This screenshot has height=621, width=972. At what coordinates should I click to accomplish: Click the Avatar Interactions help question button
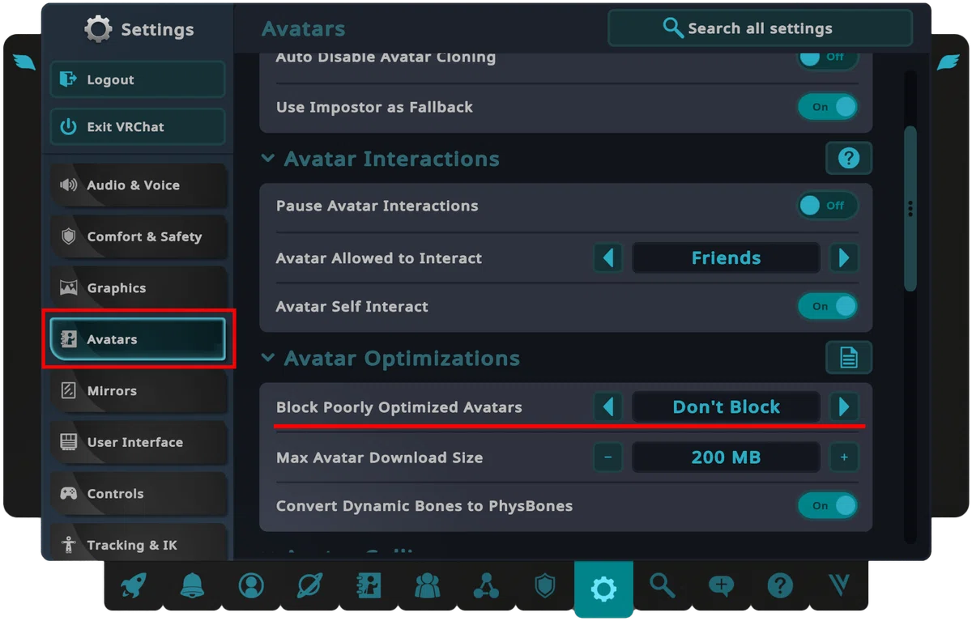(x=848, y=158)
